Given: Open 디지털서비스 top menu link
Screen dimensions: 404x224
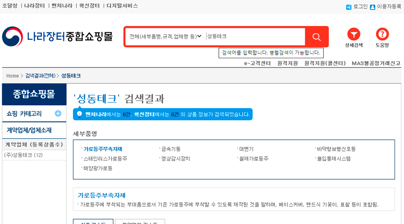Looking at the screenshot, I should tap(122, 6).
